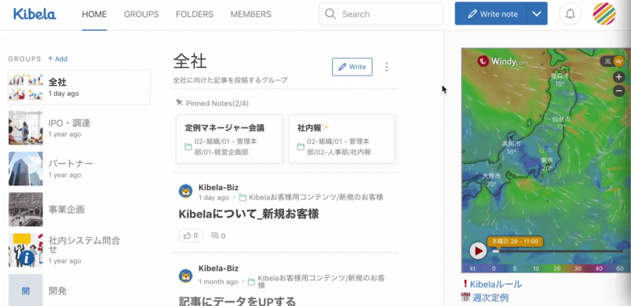Expand the Write note dropdown arrow
This screenshot has width=631, height=306.
[x=537, y=14]
